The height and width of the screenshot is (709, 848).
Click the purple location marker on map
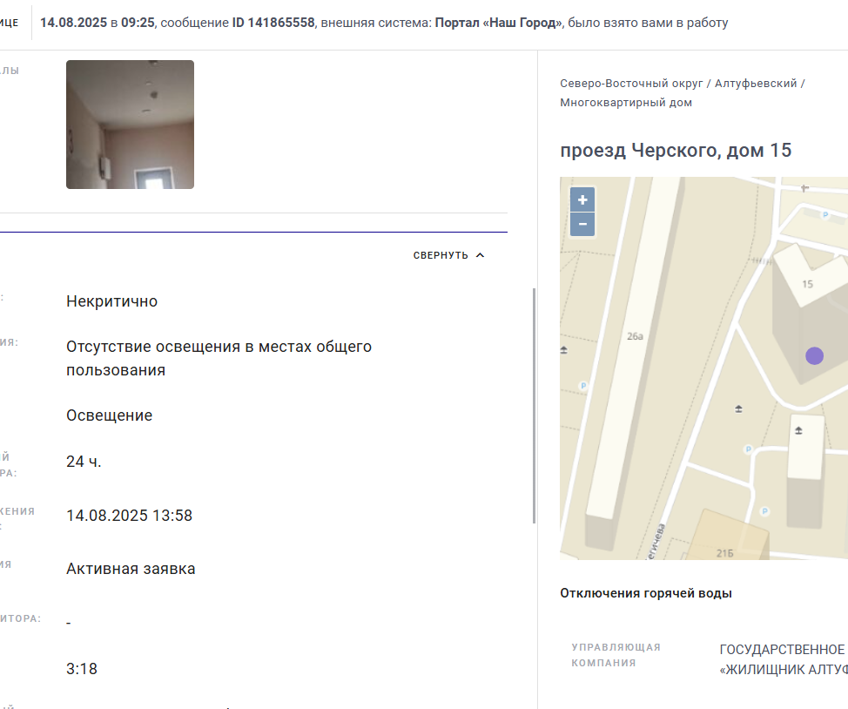point(814,355)
